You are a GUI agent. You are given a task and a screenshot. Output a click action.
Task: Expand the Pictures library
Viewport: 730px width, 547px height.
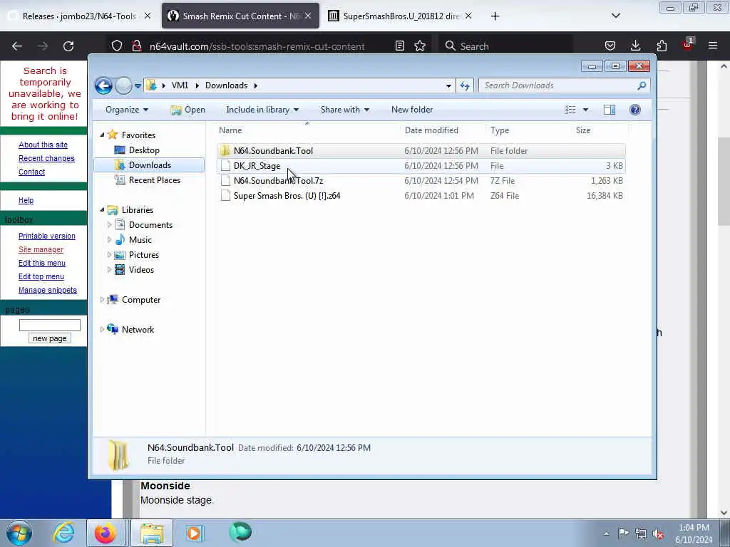pyautogui.click(x=109, y=255)
